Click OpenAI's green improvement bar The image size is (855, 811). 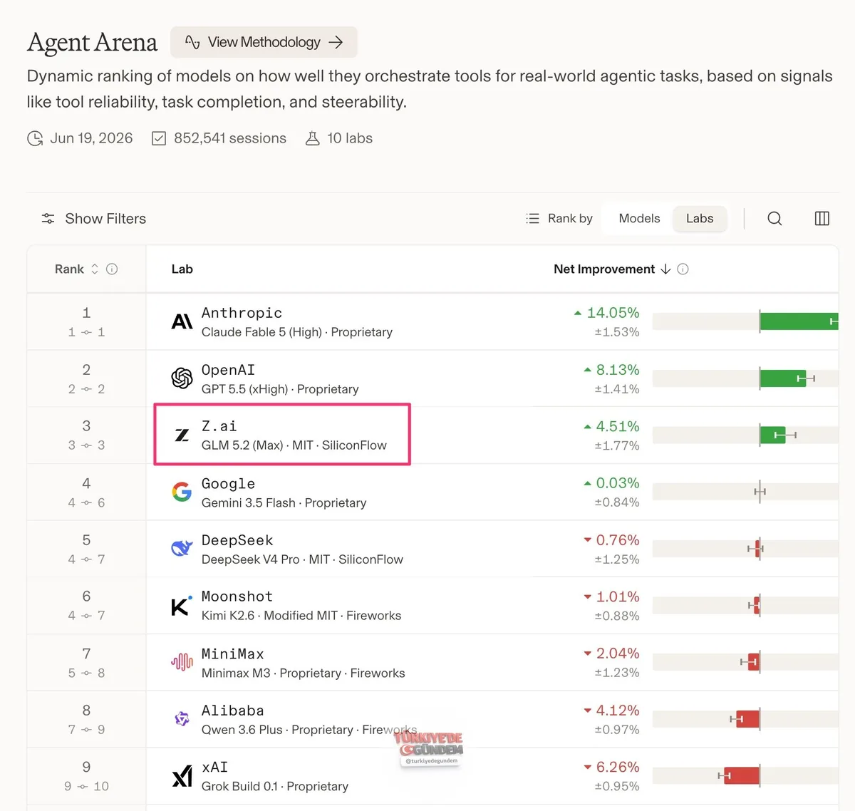(x=782, y=378)
